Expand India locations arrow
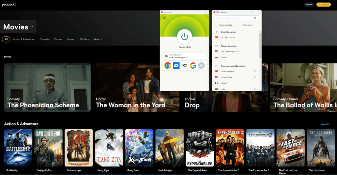The image size is (337, 175). (255, 89)
